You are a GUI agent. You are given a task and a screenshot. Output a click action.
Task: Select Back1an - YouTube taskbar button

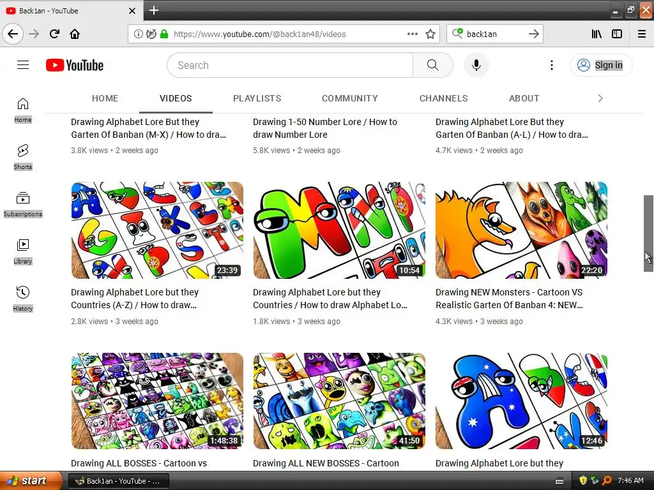pos(118,481)
